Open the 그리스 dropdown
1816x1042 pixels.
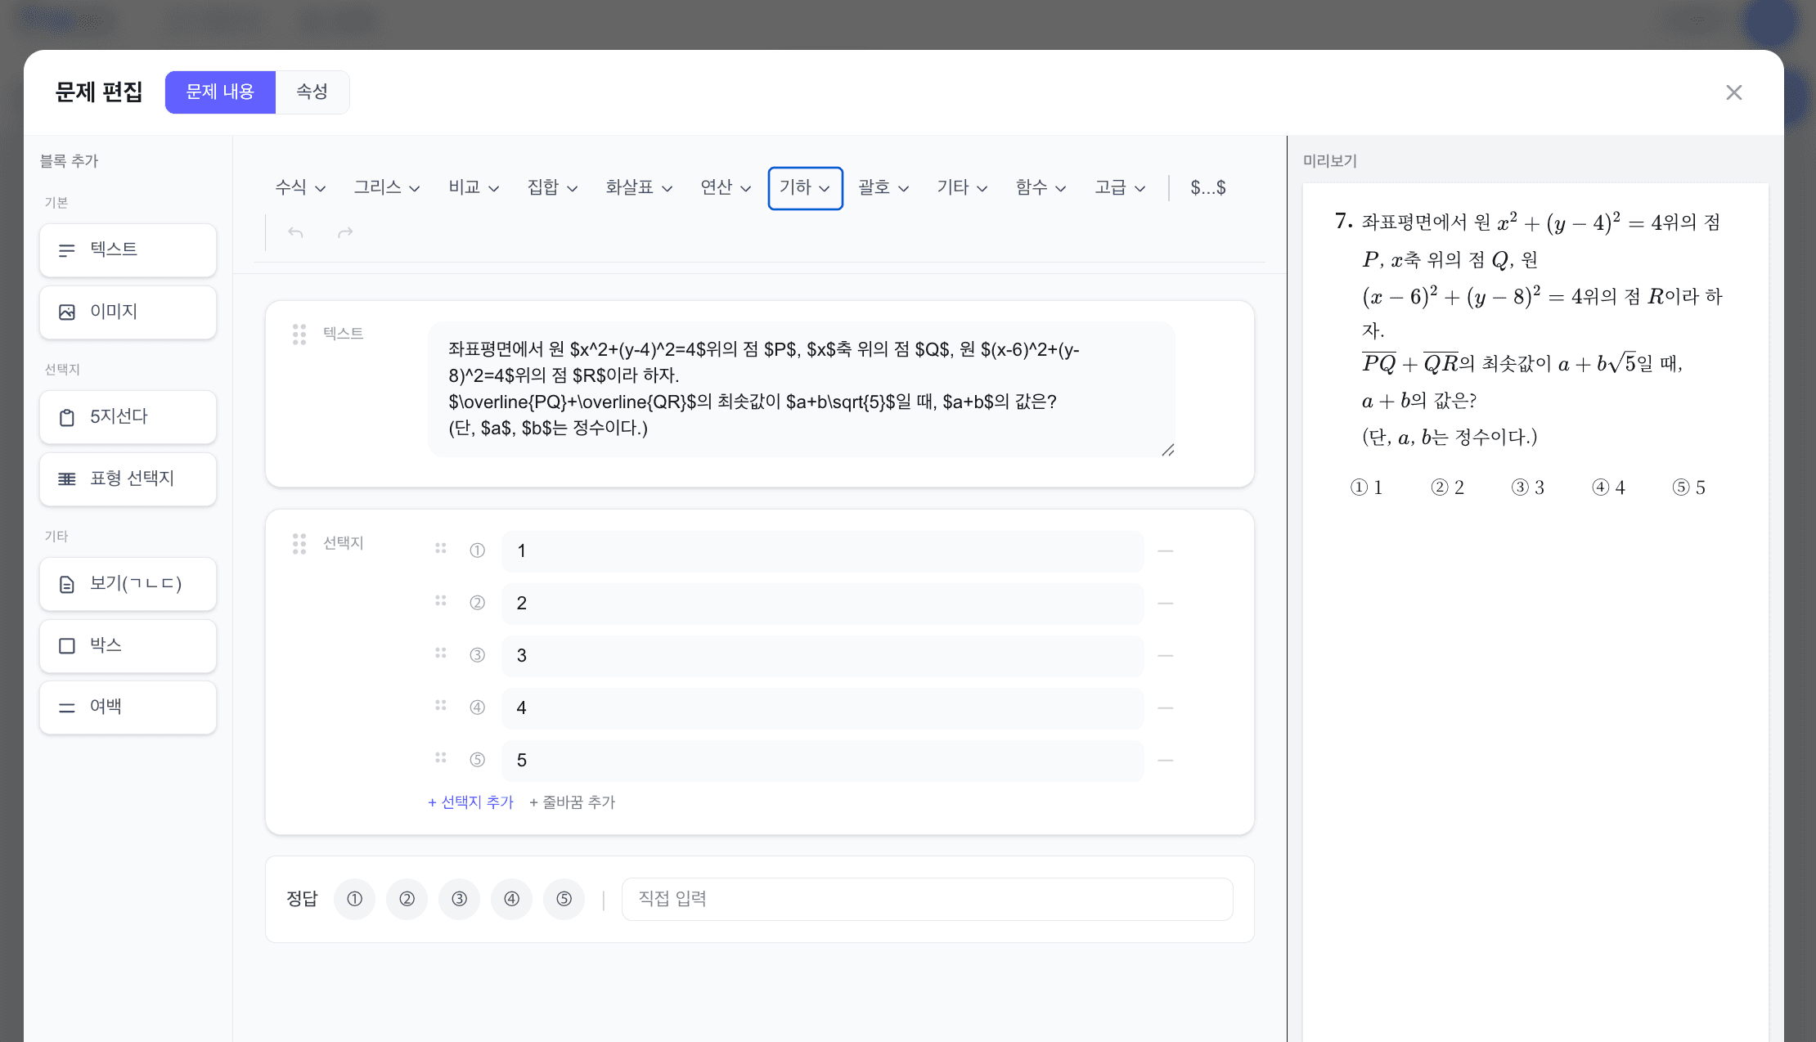click(387, 188)
